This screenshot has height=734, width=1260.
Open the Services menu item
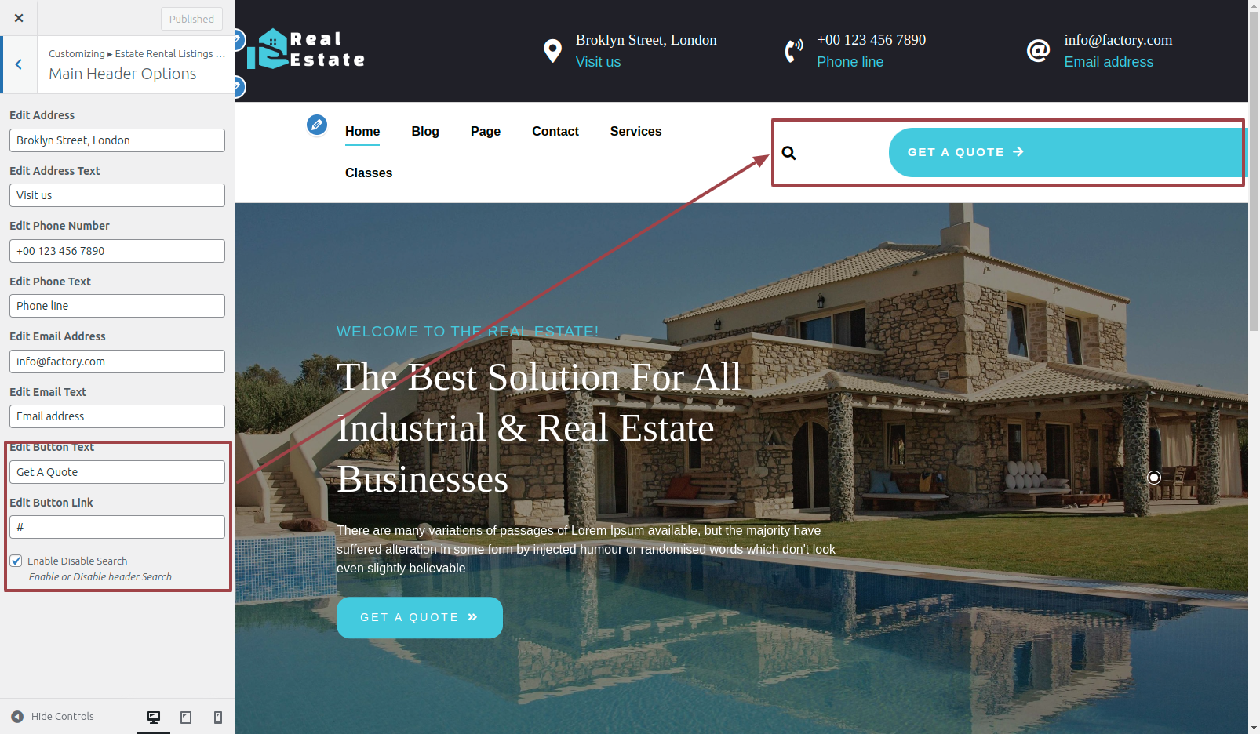tap(635, 132)
